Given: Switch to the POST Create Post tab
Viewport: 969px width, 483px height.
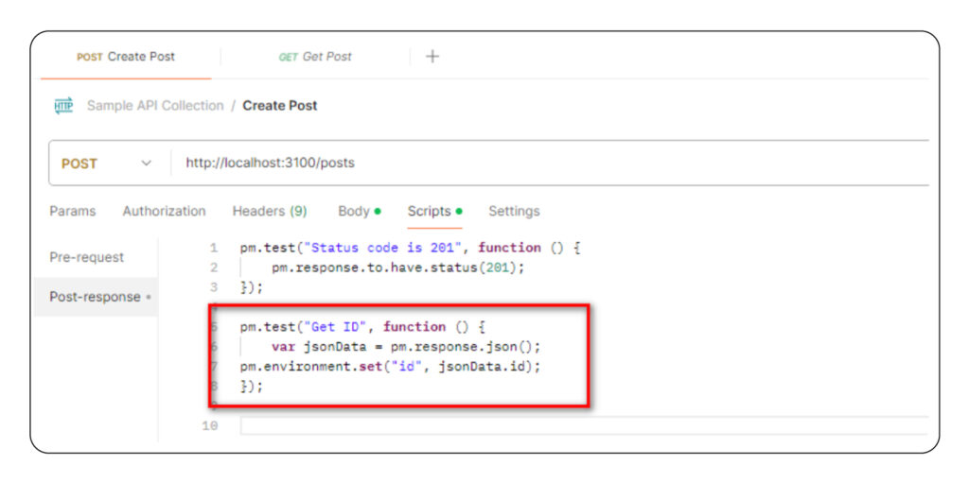Looking at the screenshot, I should (x=126, y=57).
